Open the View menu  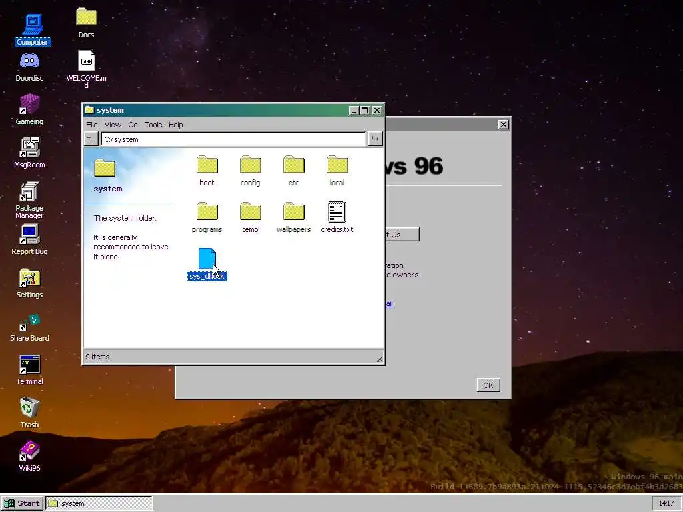pos(113,125)
